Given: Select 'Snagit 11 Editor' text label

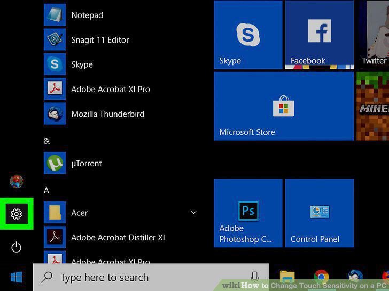Looking at the screenshot, I should [x=100, y=40].
